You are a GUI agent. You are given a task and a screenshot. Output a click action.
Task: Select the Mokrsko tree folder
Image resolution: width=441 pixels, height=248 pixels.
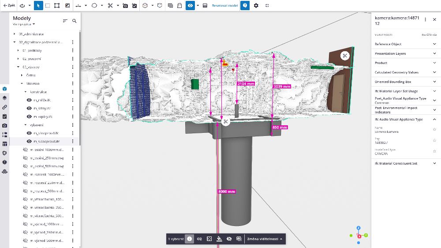click(x=34, y=83)
